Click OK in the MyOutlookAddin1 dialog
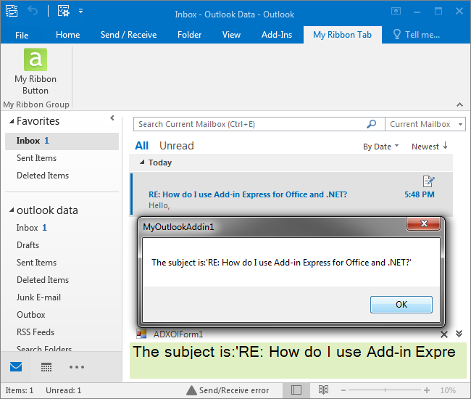 [x=401, y=305]
